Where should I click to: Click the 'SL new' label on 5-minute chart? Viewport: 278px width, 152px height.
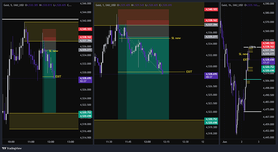(x=53, y=51)
